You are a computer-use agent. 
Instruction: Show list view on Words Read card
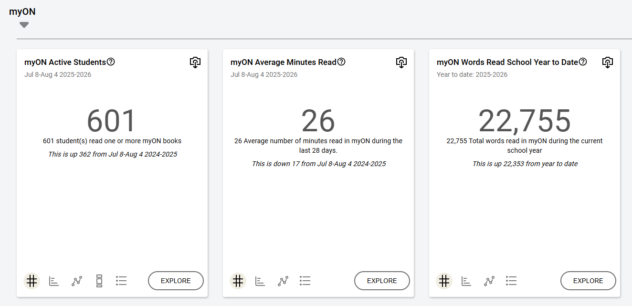point(511,281)
